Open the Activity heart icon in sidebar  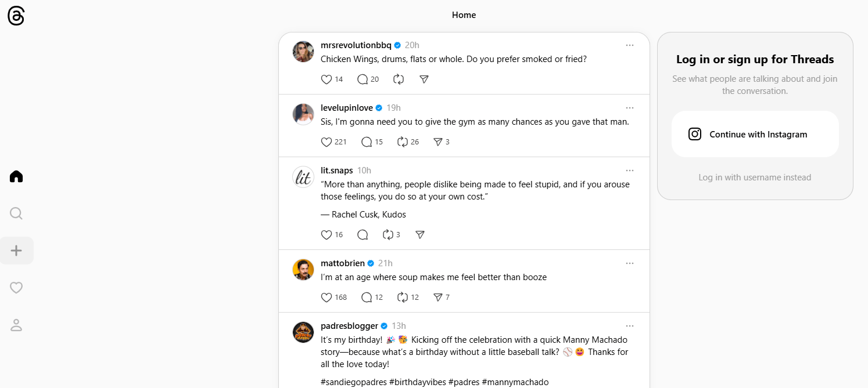[16, 288]
